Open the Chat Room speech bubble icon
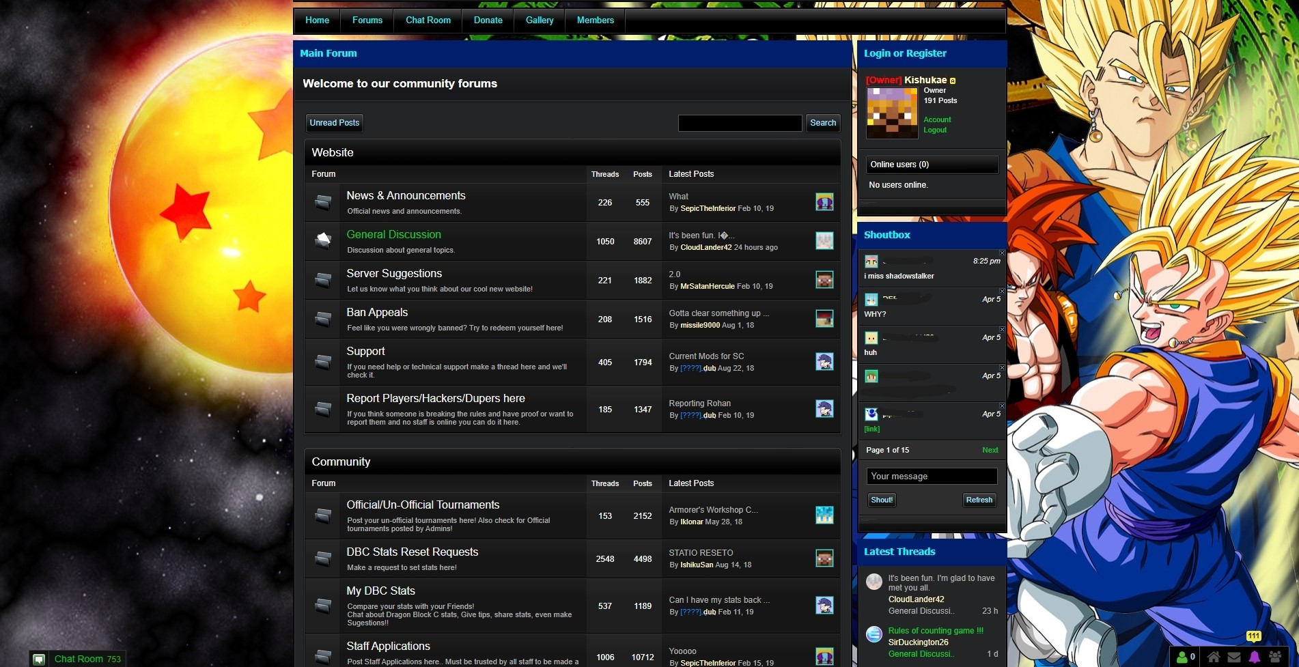Image resolution: width=1299 pixels, height=667 pixels. click(x=40, y=659)
